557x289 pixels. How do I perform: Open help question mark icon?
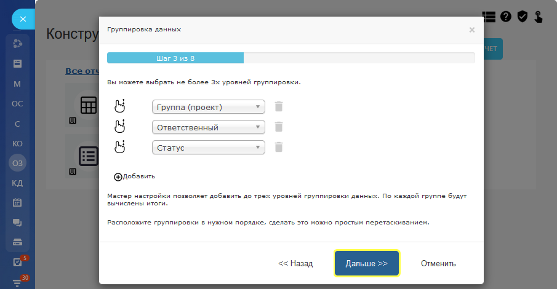click(x=506, y=17)
